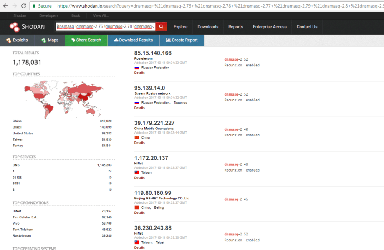Screen dimensions: 384x250
Task: Open the Maps tab
Action: click(x=50, y=40)
